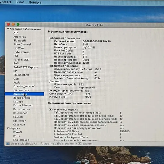Select Принтери in the sidebar
Viewport: 164px width, 164px height.
click(20, 121)
